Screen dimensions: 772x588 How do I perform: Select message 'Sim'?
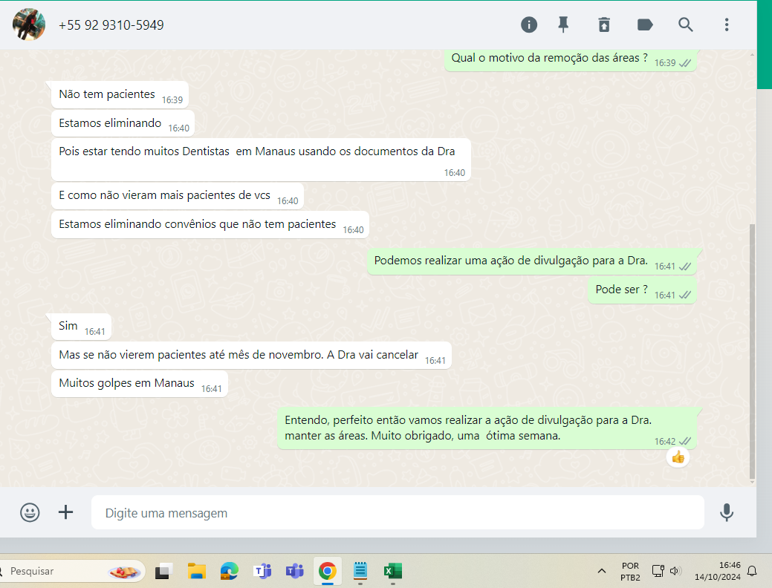81,326
